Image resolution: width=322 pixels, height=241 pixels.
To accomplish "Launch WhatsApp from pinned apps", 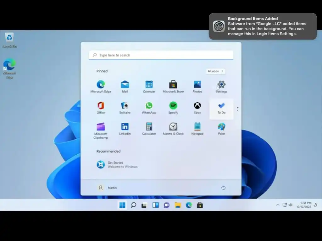I will 149,108.
